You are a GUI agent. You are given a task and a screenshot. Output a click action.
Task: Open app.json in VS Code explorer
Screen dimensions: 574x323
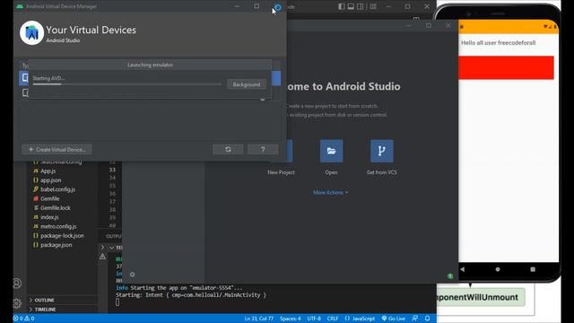50,180
